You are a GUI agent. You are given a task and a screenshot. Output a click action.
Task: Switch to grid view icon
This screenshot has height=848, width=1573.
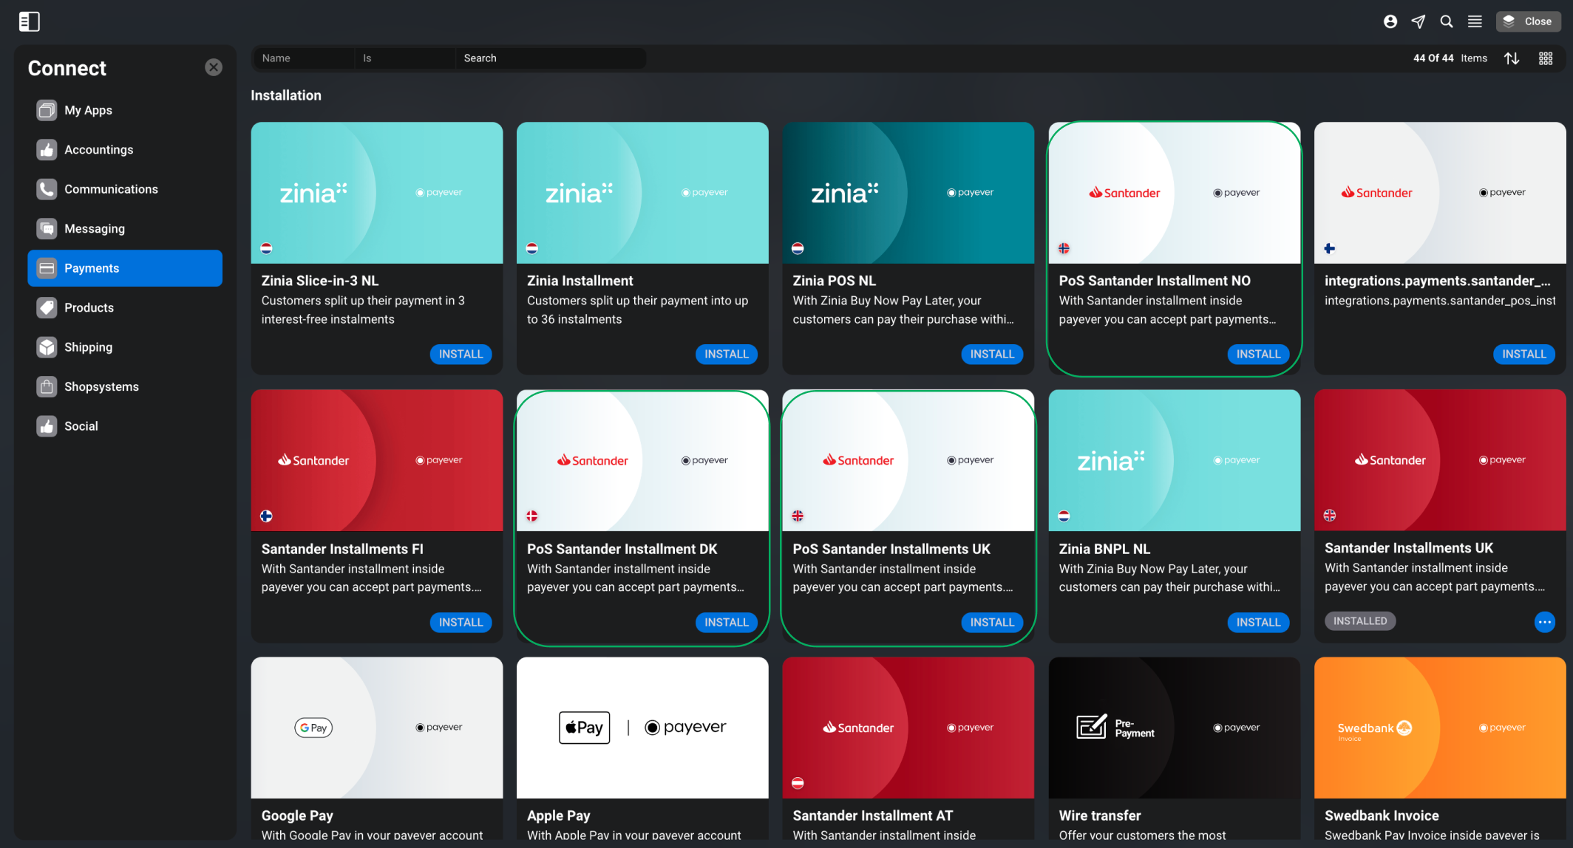(x=1546, y=58)
